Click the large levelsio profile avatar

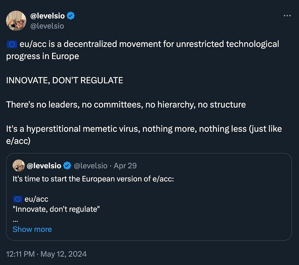[x=16, y=21]
